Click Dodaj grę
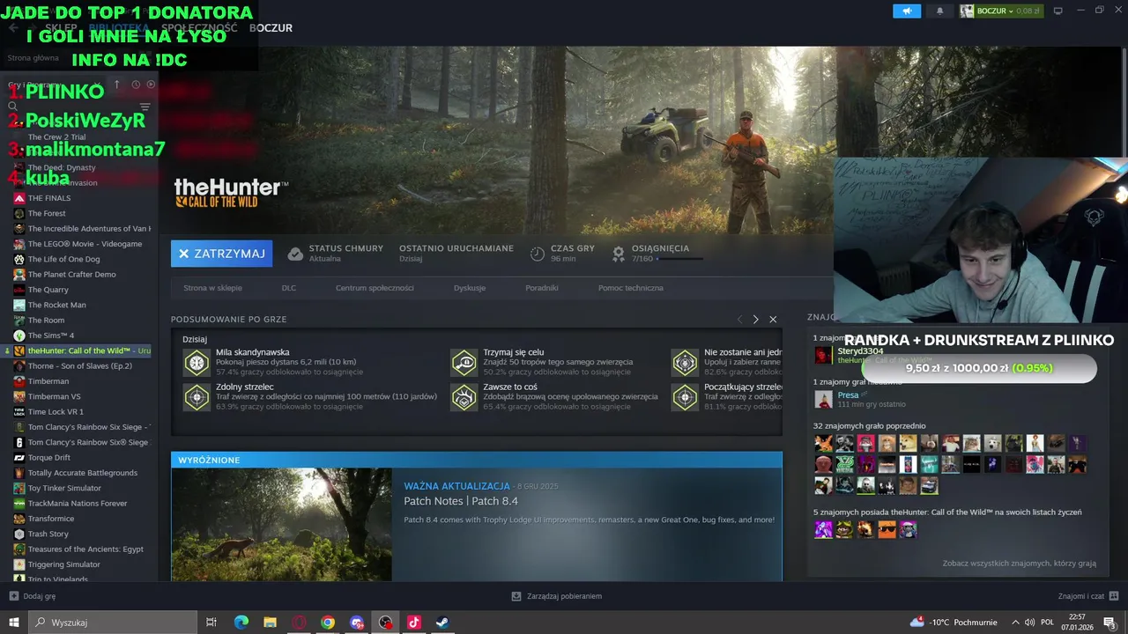This screenshot has width=1128, height=634. tap(33, 596)
